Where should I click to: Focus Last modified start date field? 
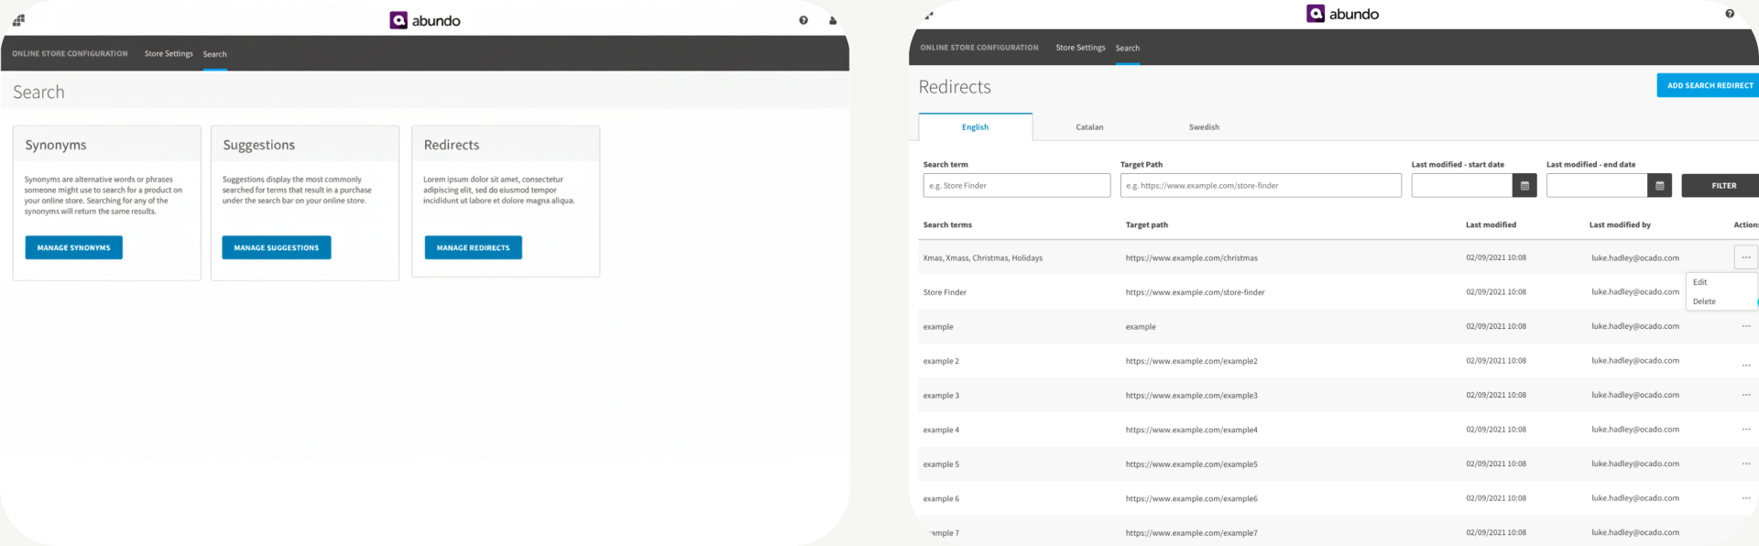tap(1462, 185)
